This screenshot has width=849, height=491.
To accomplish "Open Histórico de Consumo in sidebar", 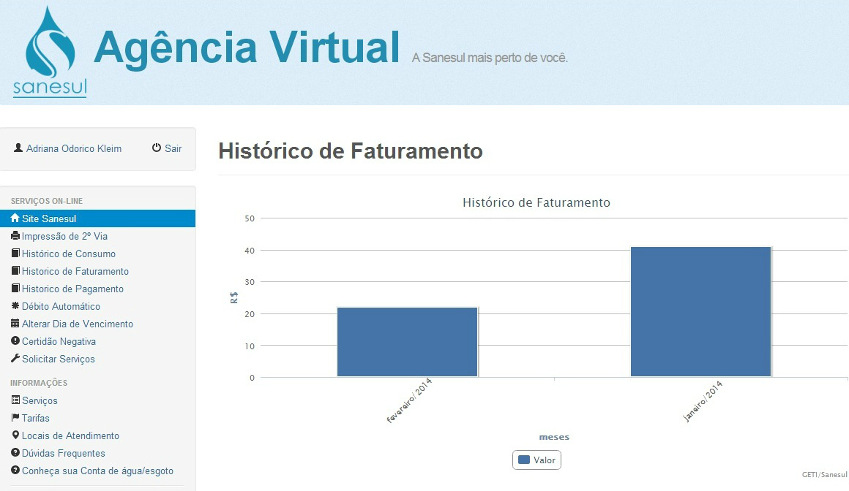I will point(68,254).
